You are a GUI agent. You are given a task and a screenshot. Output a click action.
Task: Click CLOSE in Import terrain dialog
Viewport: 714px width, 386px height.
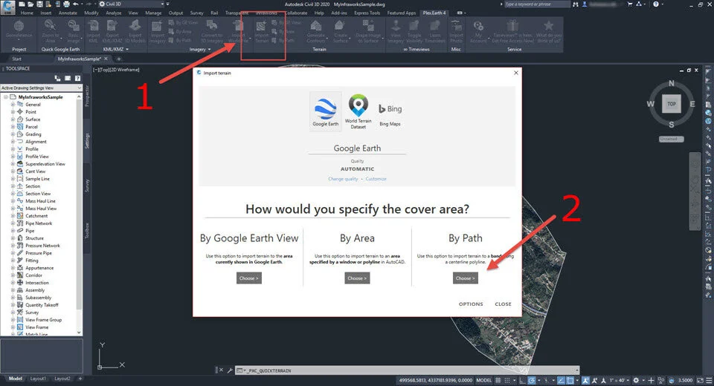[x=504, y=304]
